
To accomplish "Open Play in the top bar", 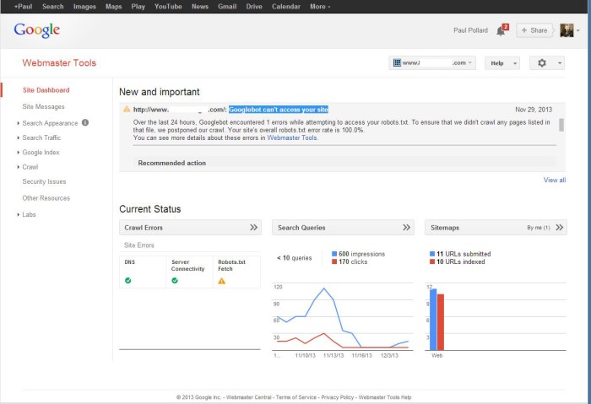I will click(x=138, y=7).
